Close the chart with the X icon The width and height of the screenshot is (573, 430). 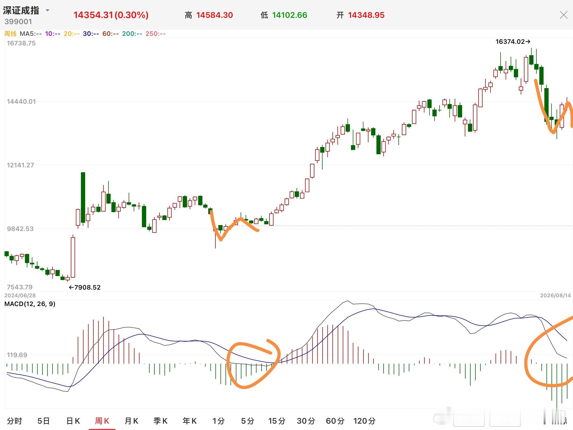pos(563,15)
